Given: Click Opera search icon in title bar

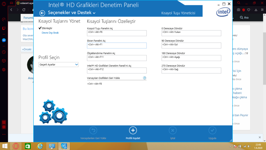Looking at the screenshot, I should 239,3.
